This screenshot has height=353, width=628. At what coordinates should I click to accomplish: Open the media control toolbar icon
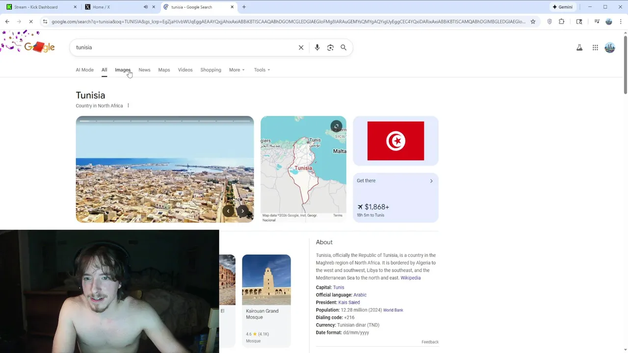(597, 22)
